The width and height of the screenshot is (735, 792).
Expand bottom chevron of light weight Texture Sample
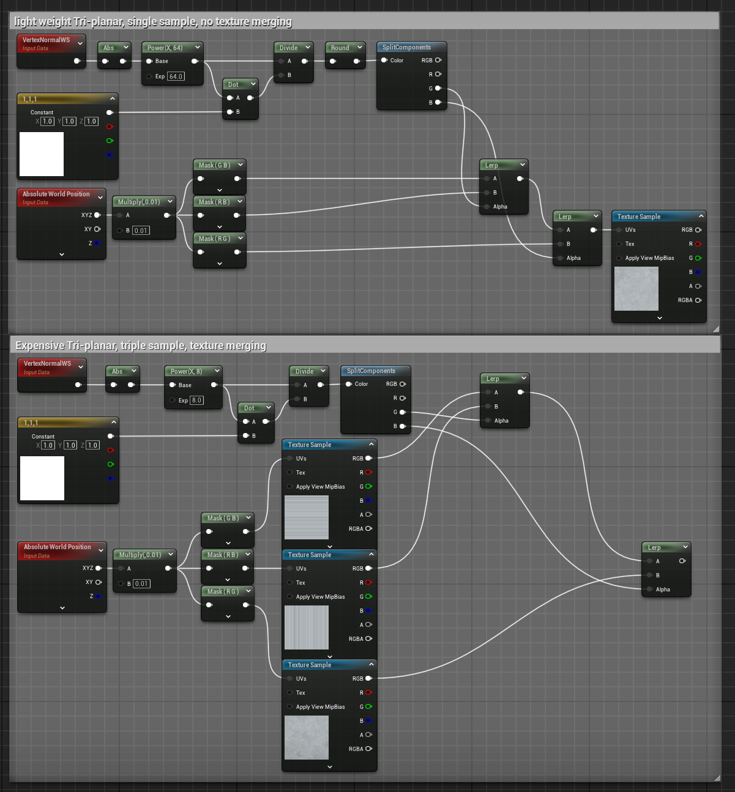659,317
